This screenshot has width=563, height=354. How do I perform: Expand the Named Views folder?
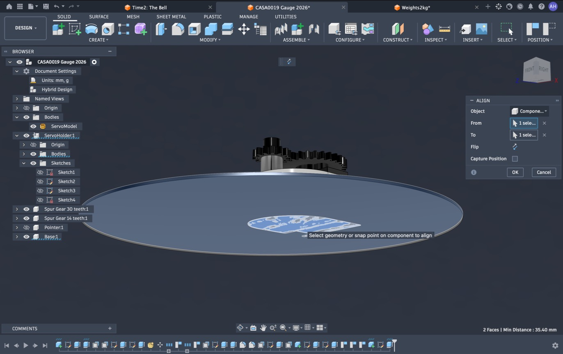click(x=17, y=99)
